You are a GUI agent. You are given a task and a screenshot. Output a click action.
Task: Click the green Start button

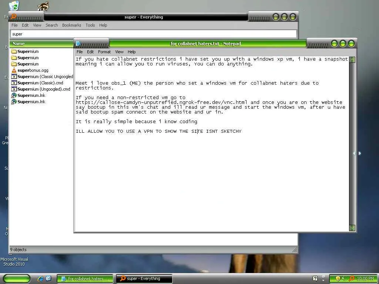pyautogui.click(x=17, y=278)
